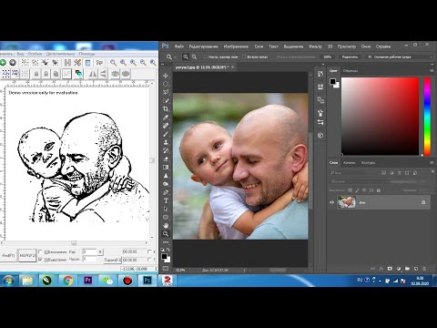
Task: Select the Zoom tool in Photoshop toolbox
Action: pos(166,234)
